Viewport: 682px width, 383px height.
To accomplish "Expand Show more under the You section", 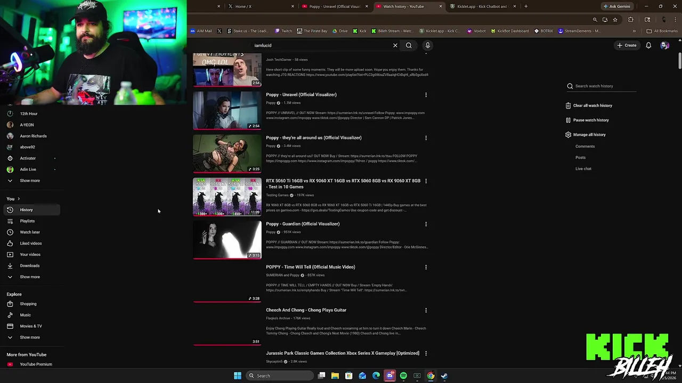I will click(x=31, y=277).
